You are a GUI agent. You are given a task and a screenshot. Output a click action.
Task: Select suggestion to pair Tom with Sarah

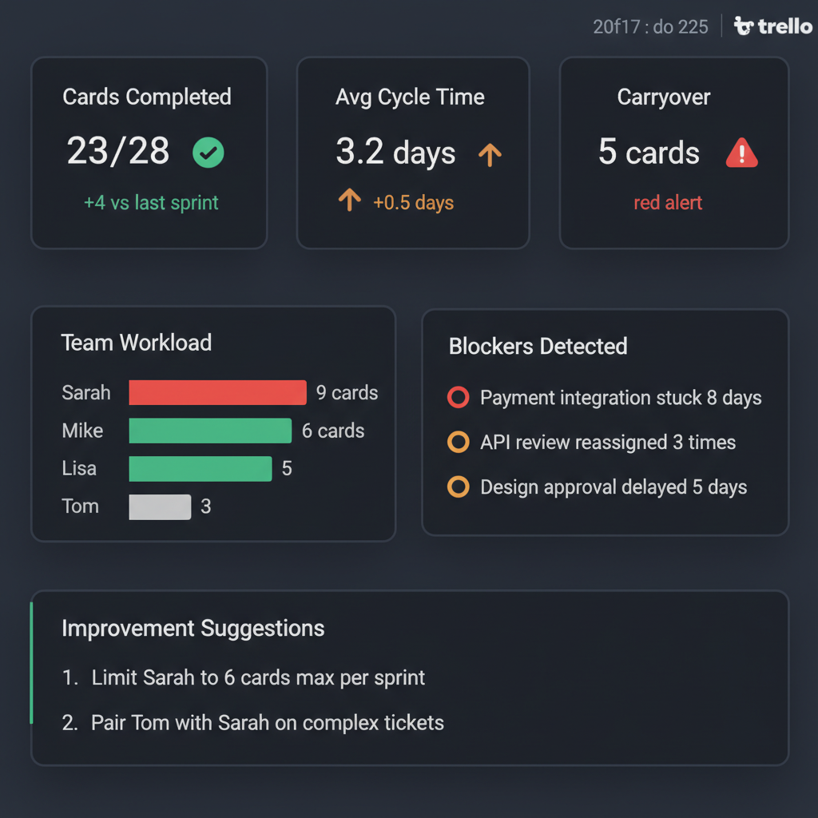tap(267, 723)
